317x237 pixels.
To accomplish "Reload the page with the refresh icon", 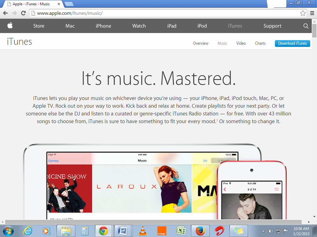I will pos(24,13).
